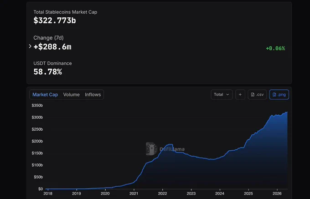Expand the Change (7d) chevron
The image size is (310, 199).
(x=30, y=46)
